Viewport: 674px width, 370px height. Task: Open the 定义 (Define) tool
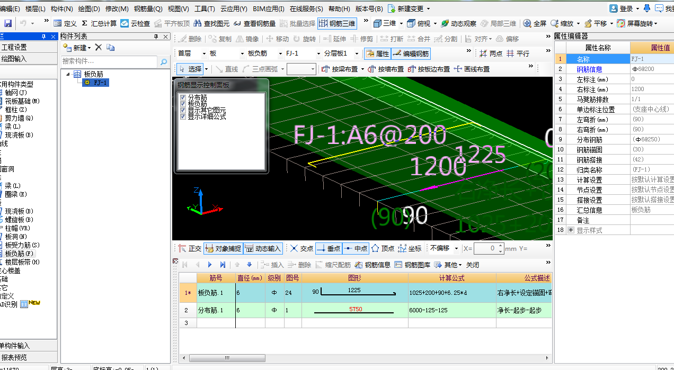(65, 23)
